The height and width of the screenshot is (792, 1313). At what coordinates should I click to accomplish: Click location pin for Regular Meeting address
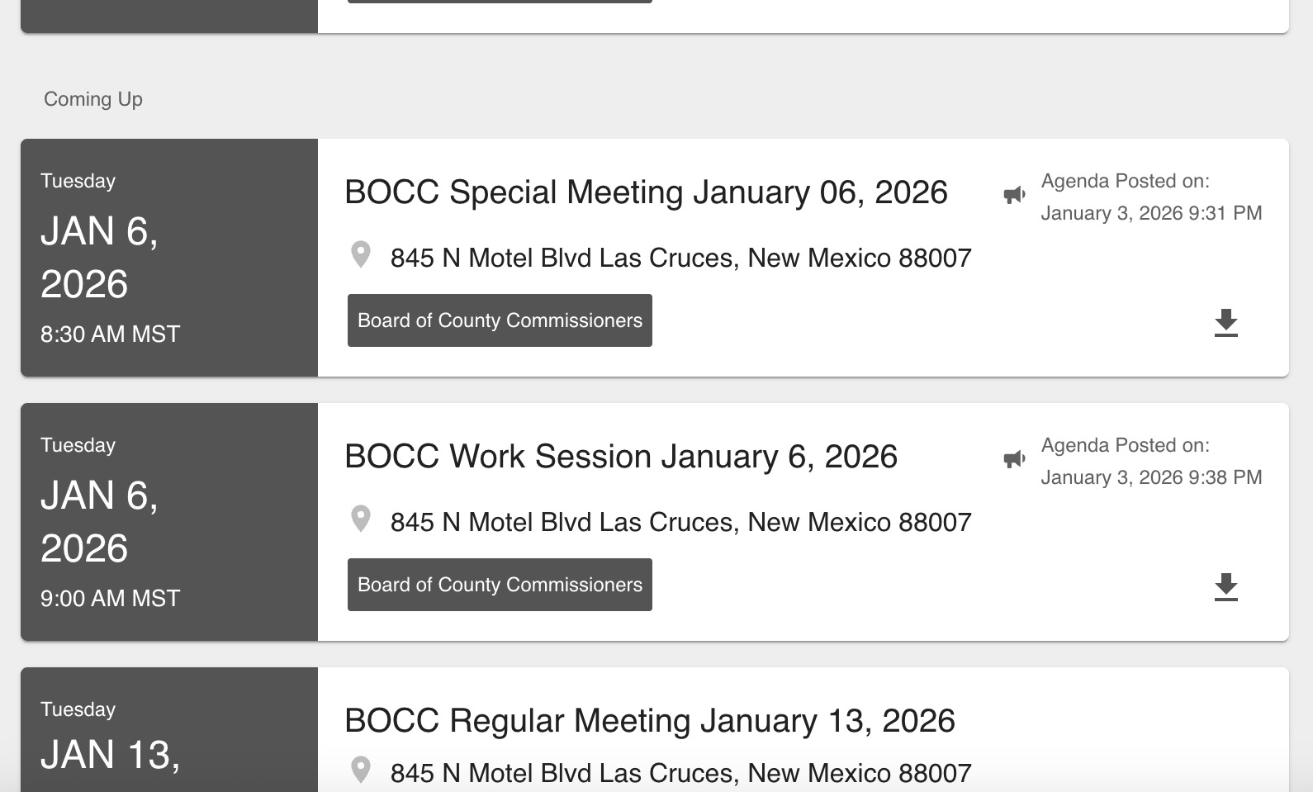[x=361, y=770]
